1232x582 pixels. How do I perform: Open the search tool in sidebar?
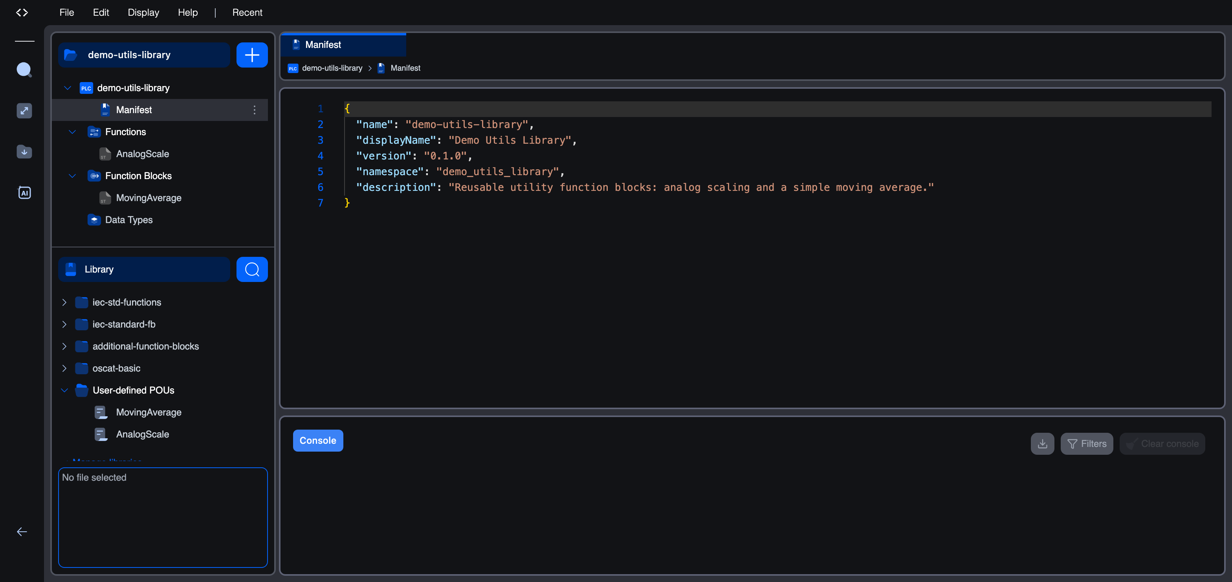(x=24, y=70)
